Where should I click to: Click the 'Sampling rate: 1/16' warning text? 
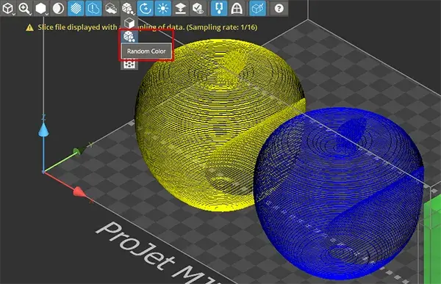click(x=222, y=27)
